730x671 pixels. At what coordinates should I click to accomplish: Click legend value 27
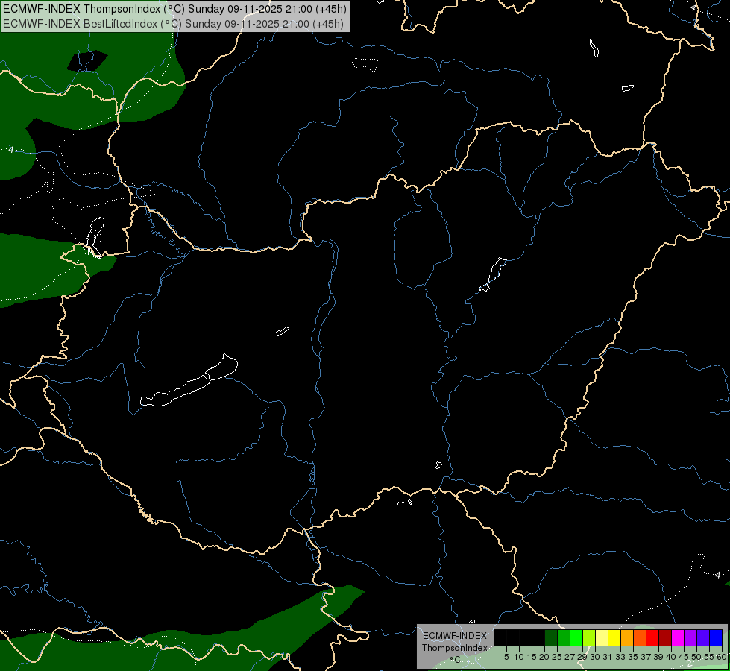(x=570, y=657)
